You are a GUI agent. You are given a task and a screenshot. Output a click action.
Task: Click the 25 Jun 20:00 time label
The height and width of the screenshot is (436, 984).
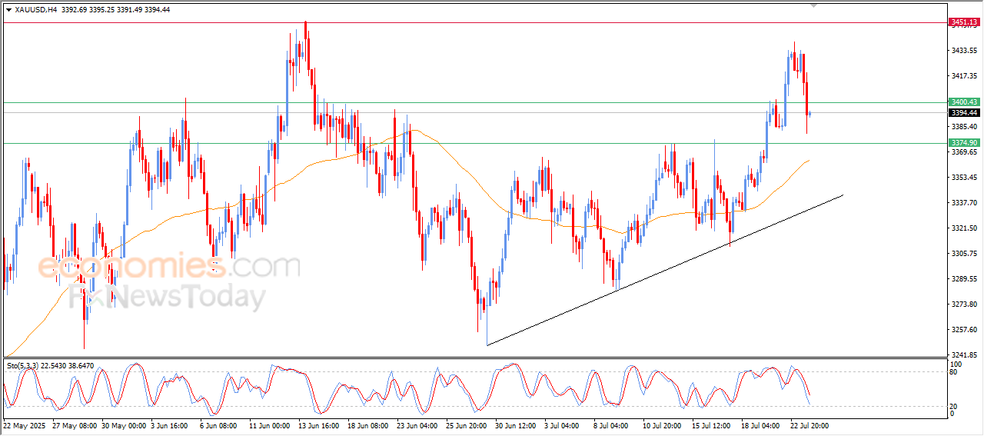pyautogui.click(x=466, y=425)
